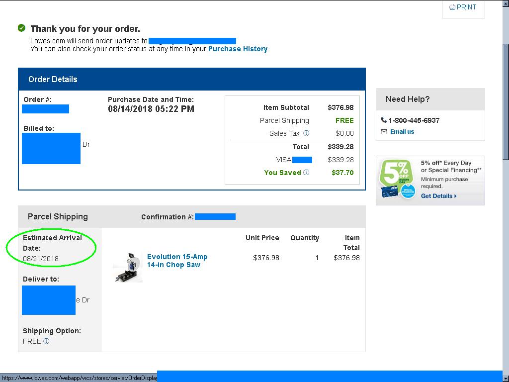The width and height of the screenshot is (509, 382).
Task: Click the chop saw product thumbnail
Action: (128, 267)
